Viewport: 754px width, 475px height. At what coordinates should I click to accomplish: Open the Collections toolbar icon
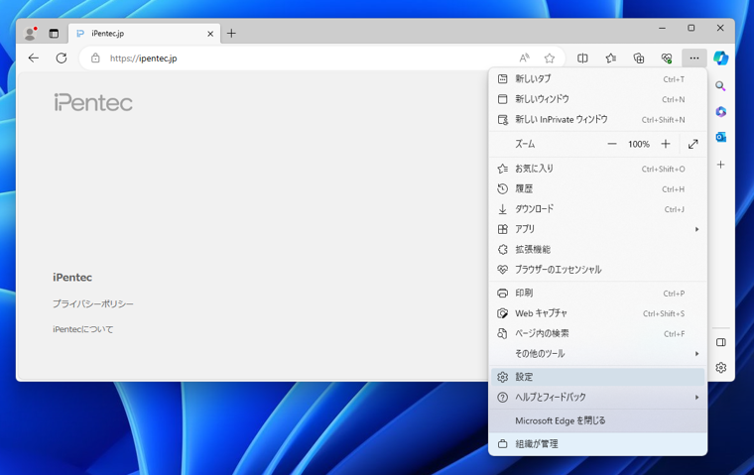639,59
